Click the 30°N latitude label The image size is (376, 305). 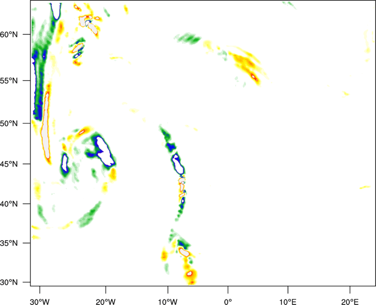(x=9, y=282)
